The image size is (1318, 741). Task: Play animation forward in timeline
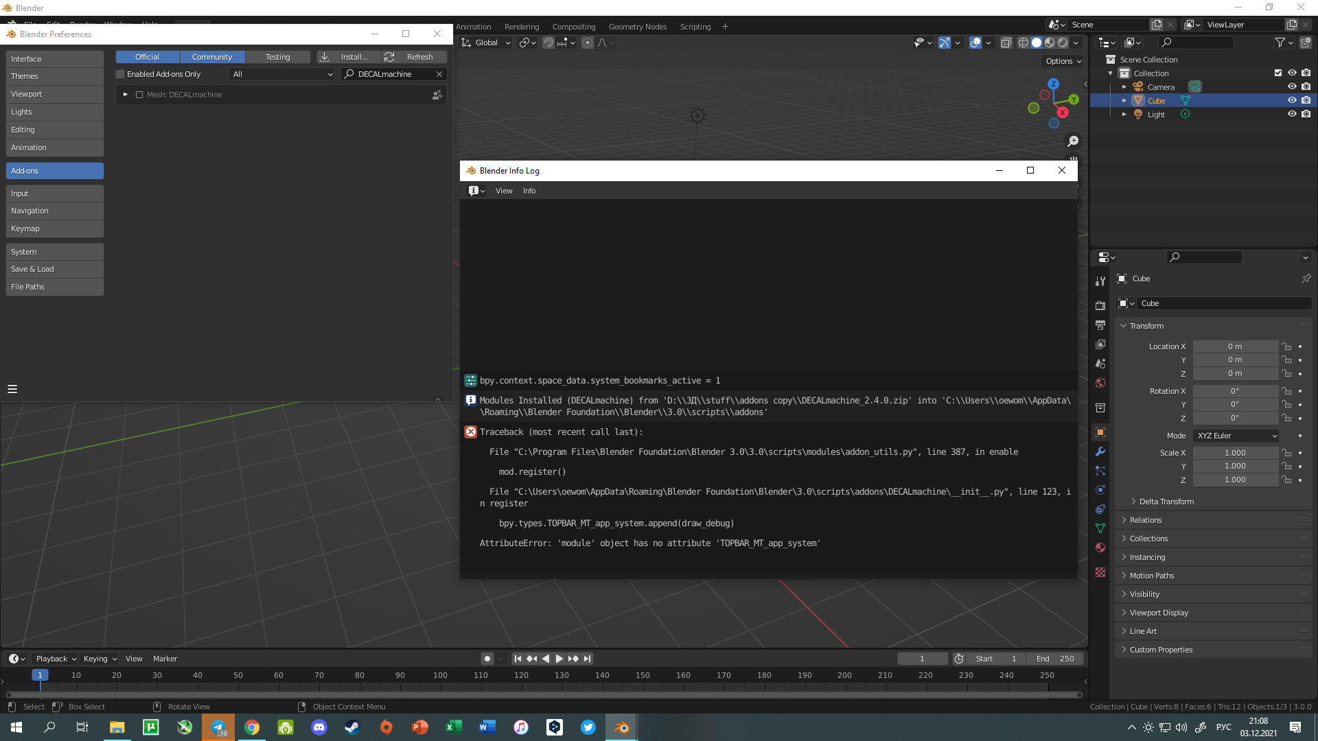point(559,659)
